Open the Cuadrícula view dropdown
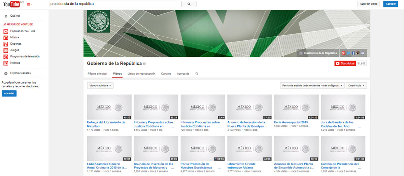Image resolution: width=404 pixels, height=176 pixels. (x=357, y=86)
